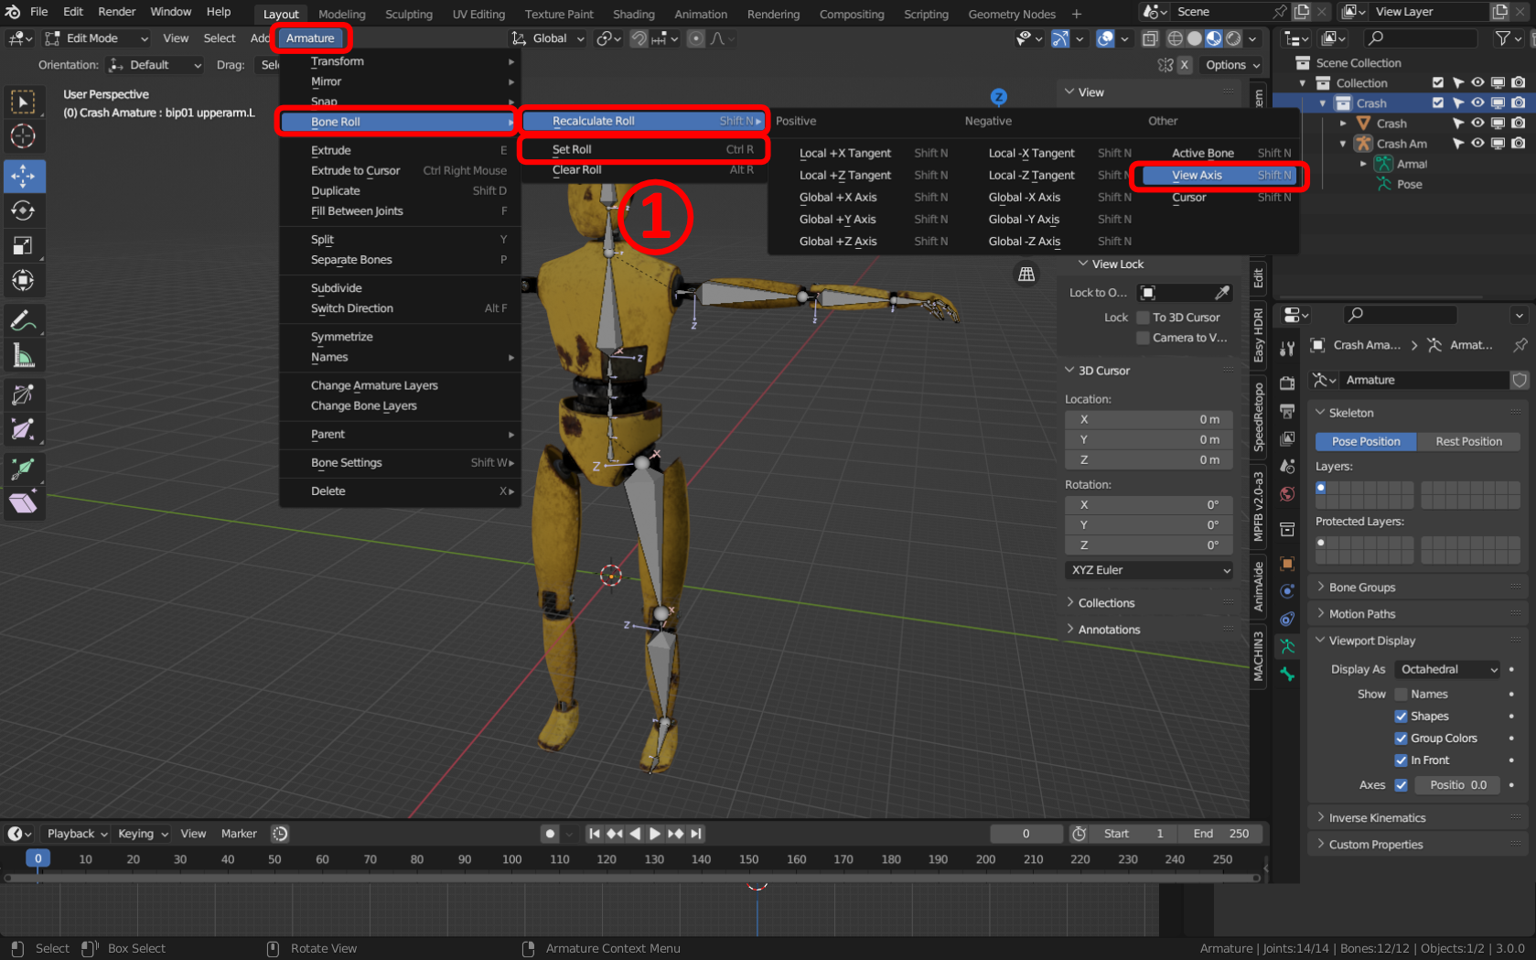1536x960 pixels.
Task: Select the Scale tool
Action: 23,245
